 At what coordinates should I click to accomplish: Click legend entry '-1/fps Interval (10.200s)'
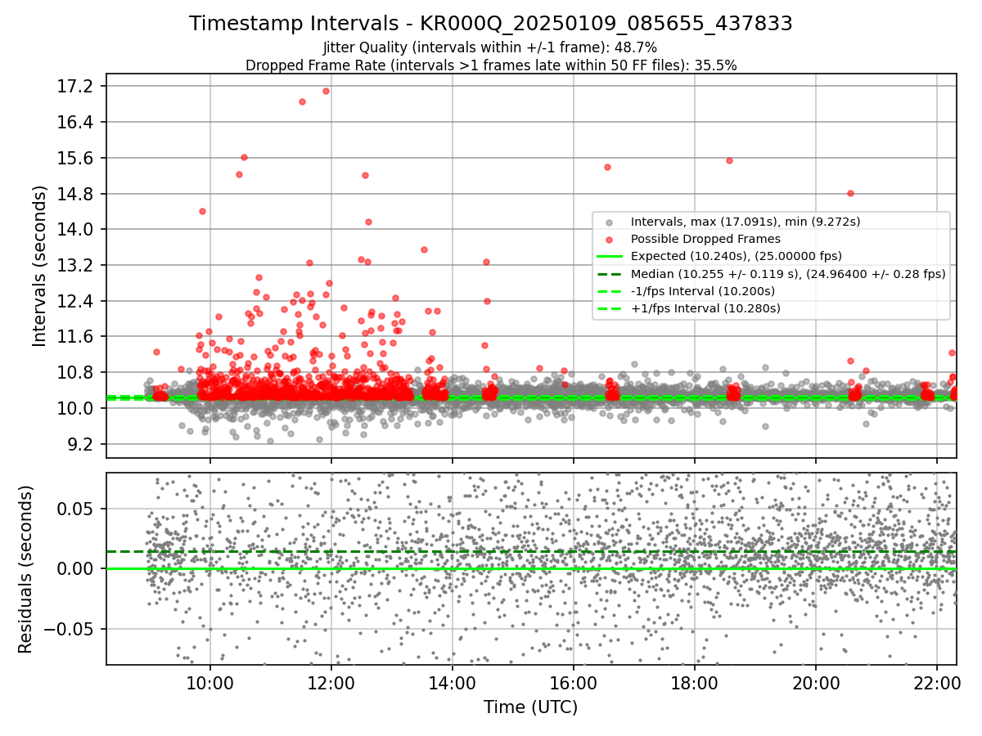[703, 291]
